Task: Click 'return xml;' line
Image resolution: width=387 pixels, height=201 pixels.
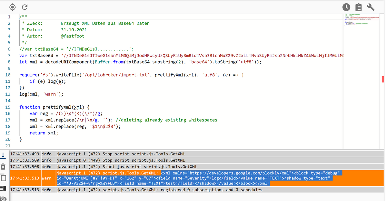Action: (44, 133)
